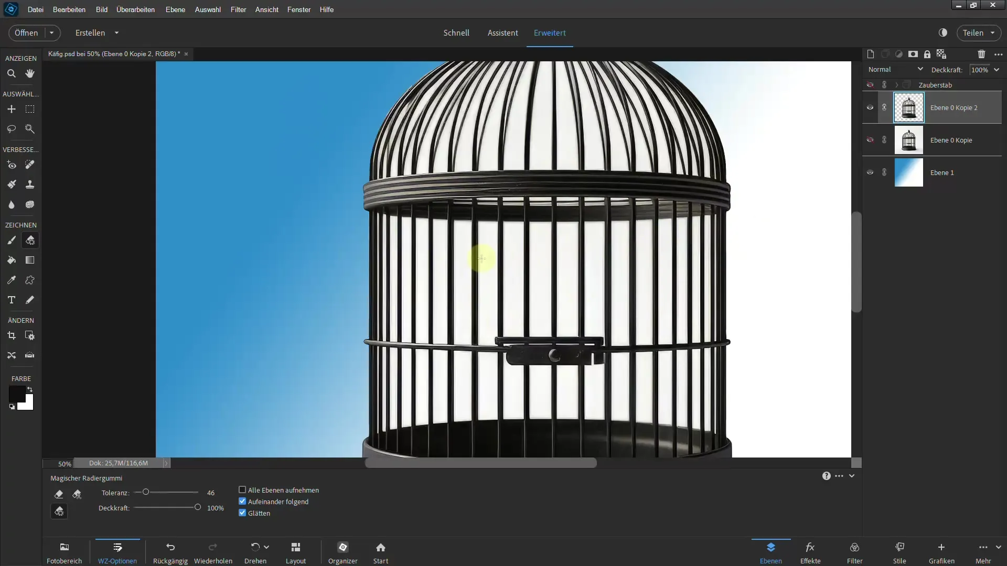
Task: Open the Deckkraft opacity dropdown arrow
Action: click(x=997, y=70)
